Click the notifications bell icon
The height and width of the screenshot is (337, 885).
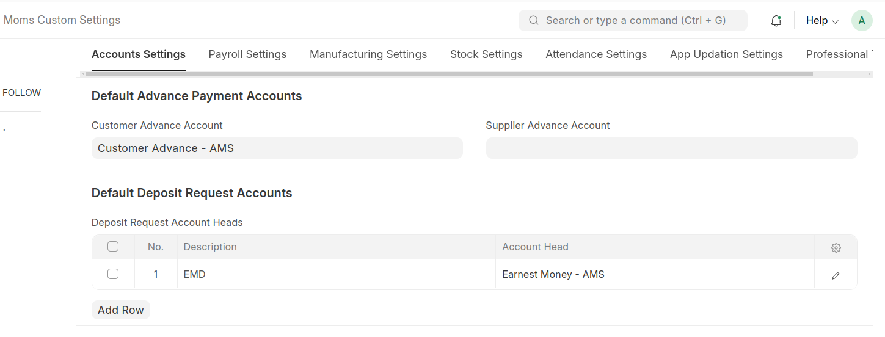[x=776, y=21]
